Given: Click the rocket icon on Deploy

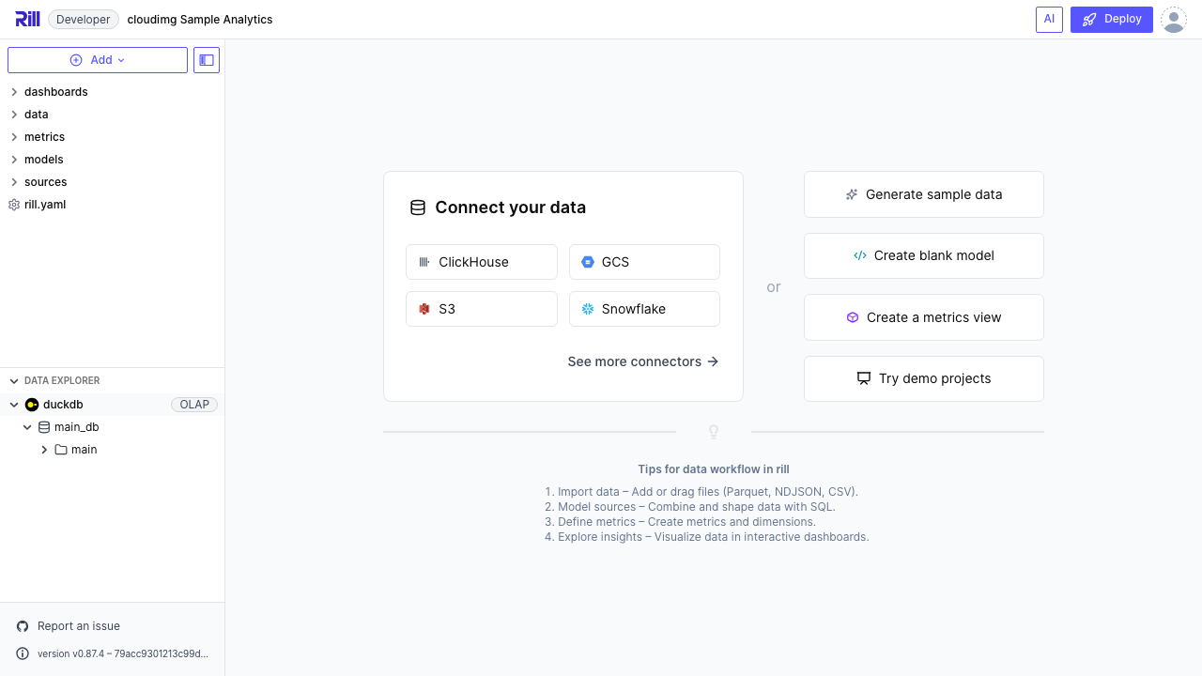Looking at the screenshot, I should 1089,19.
